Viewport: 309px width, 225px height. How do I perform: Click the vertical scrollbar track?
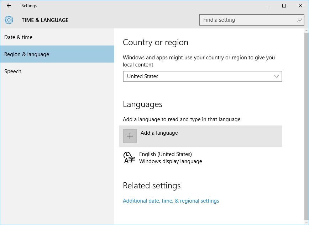point(307,127)
